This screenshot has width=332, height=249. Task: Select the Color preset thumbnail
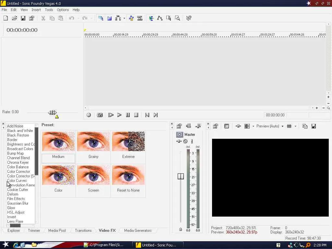(58, 175)
